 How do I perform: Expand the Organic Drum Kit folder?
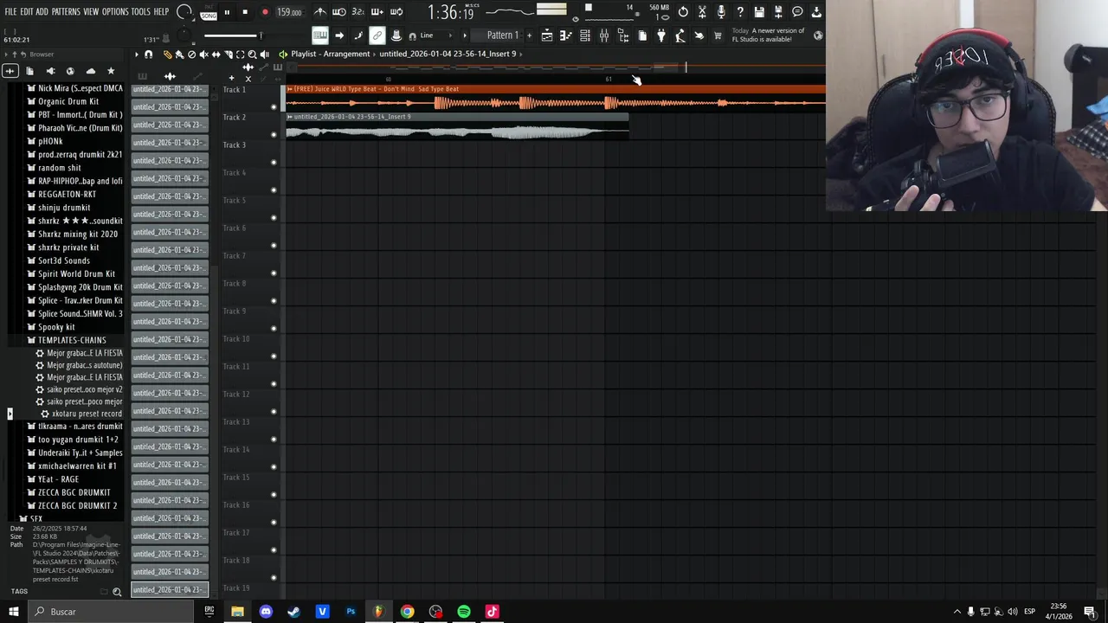[68, 101]
